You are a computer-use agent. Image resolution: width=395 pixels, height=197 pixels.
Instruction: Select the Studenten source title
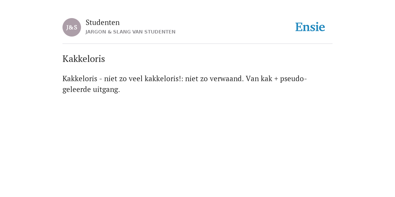(x=103, y=22)
